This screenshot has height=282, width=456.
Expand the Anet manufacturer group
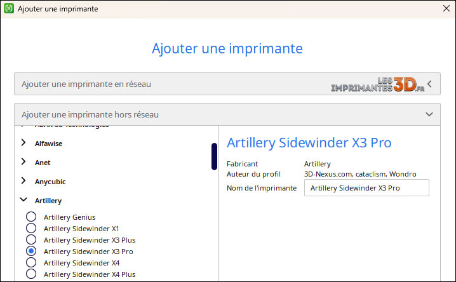[x=23, y=162]
